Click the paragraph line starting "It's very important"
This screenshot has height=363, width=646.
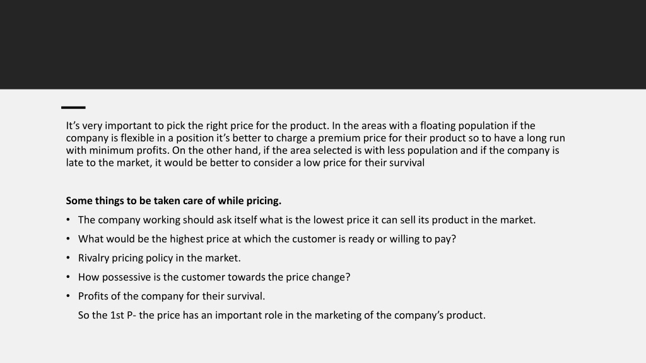[300, 125]
